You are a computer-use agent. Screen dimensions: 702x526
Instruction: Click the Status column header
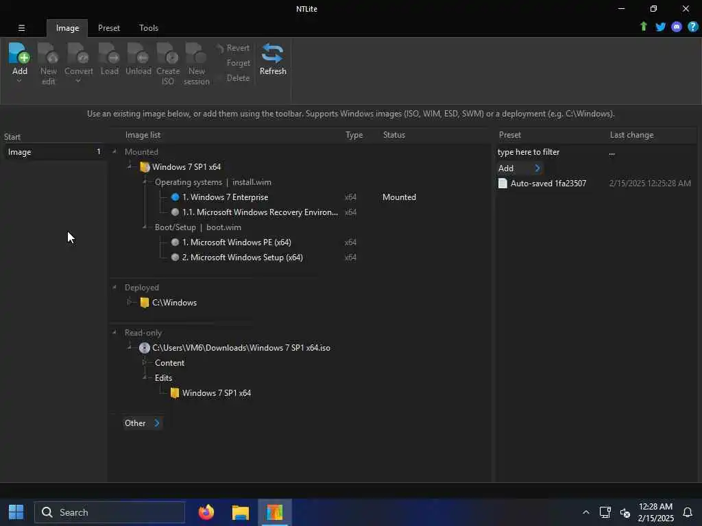click(x=394, y=135)
